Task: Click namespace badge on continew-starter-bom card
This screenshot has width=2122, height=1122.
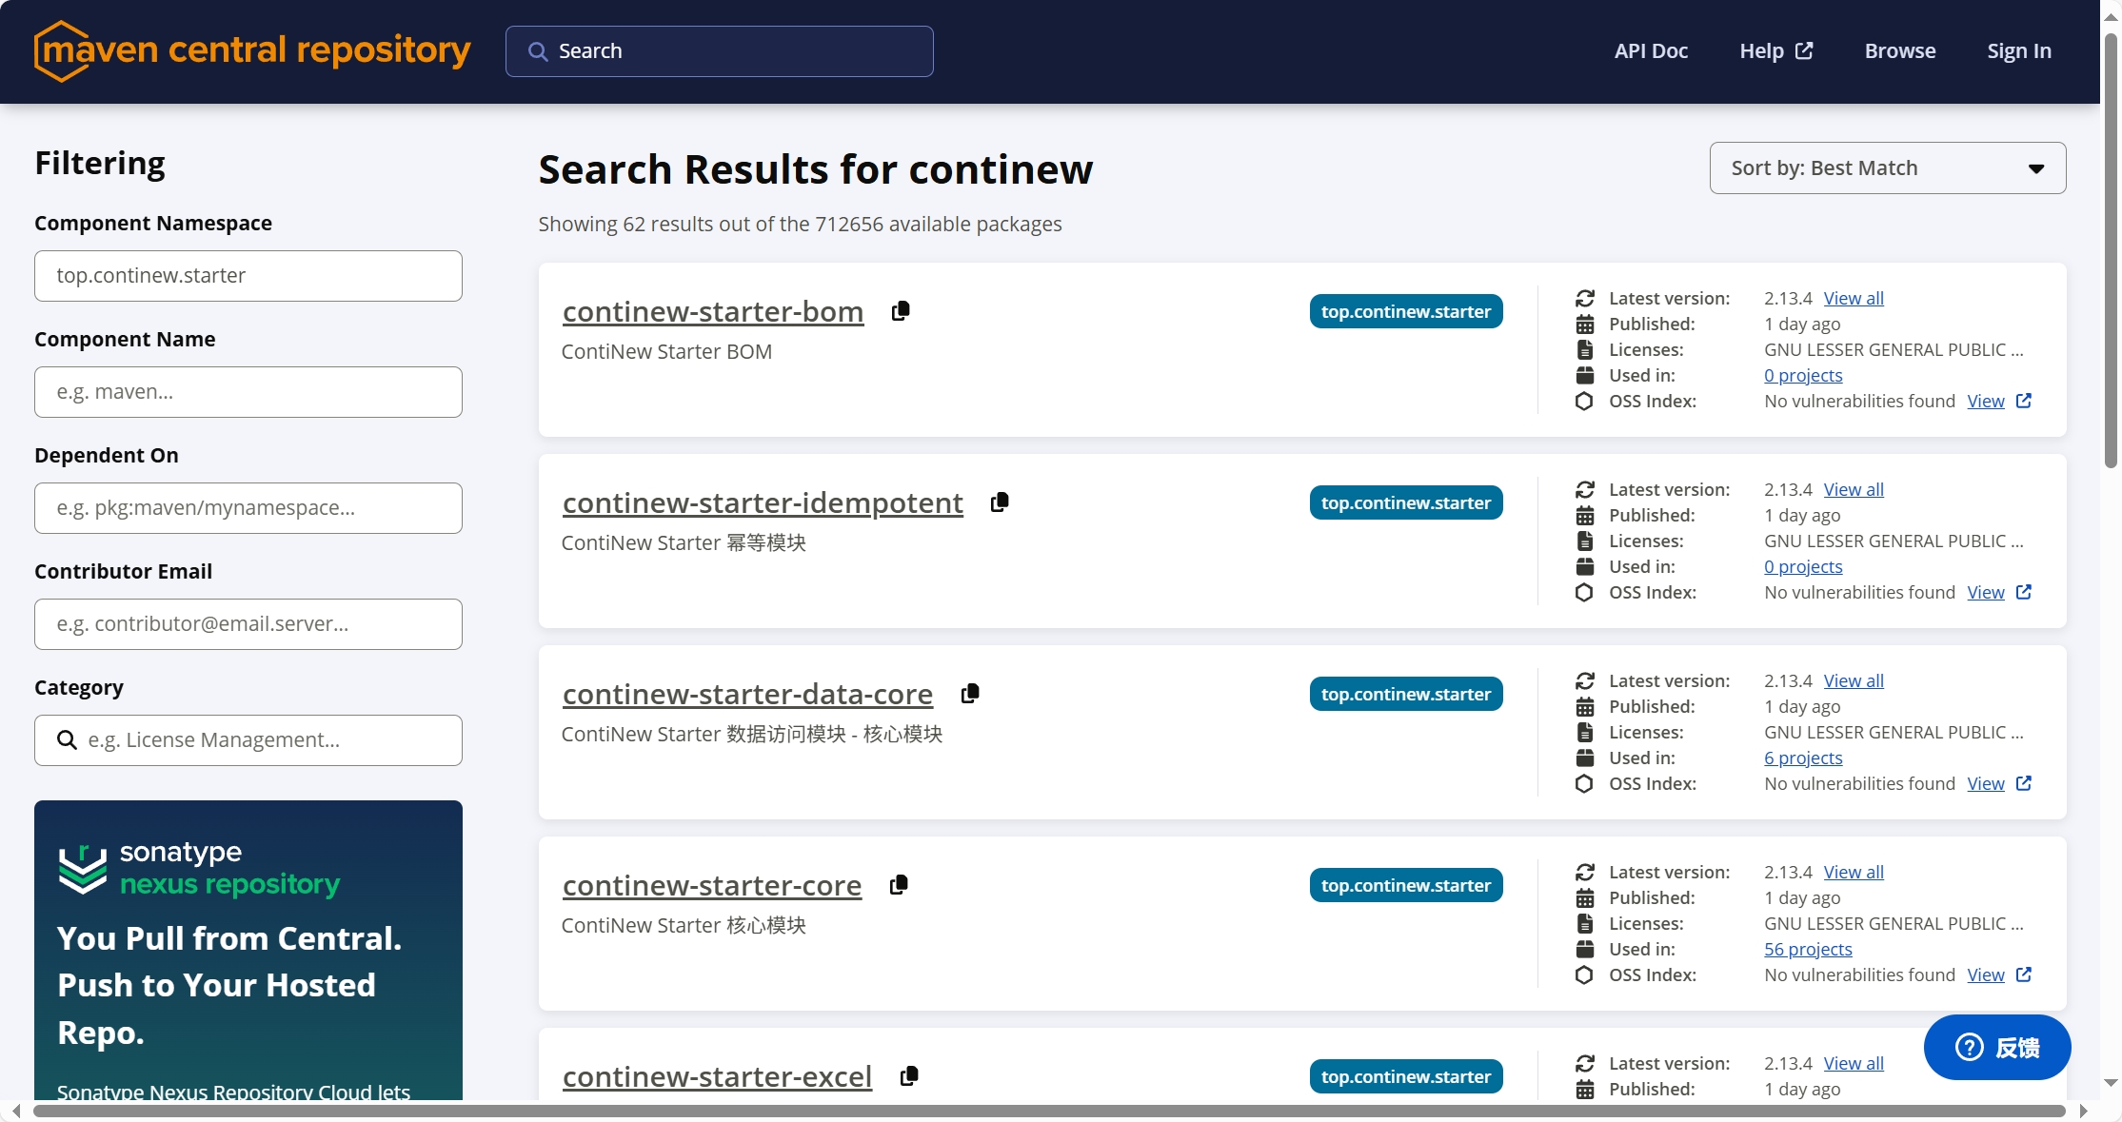Action: [1406, 311]
